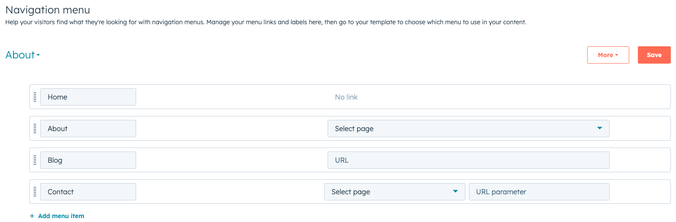The height and width of the screenshot is (222, 676).
Task: Click the drag handle on the Home row
Action: pyautogui.click(x=35, y=97)
